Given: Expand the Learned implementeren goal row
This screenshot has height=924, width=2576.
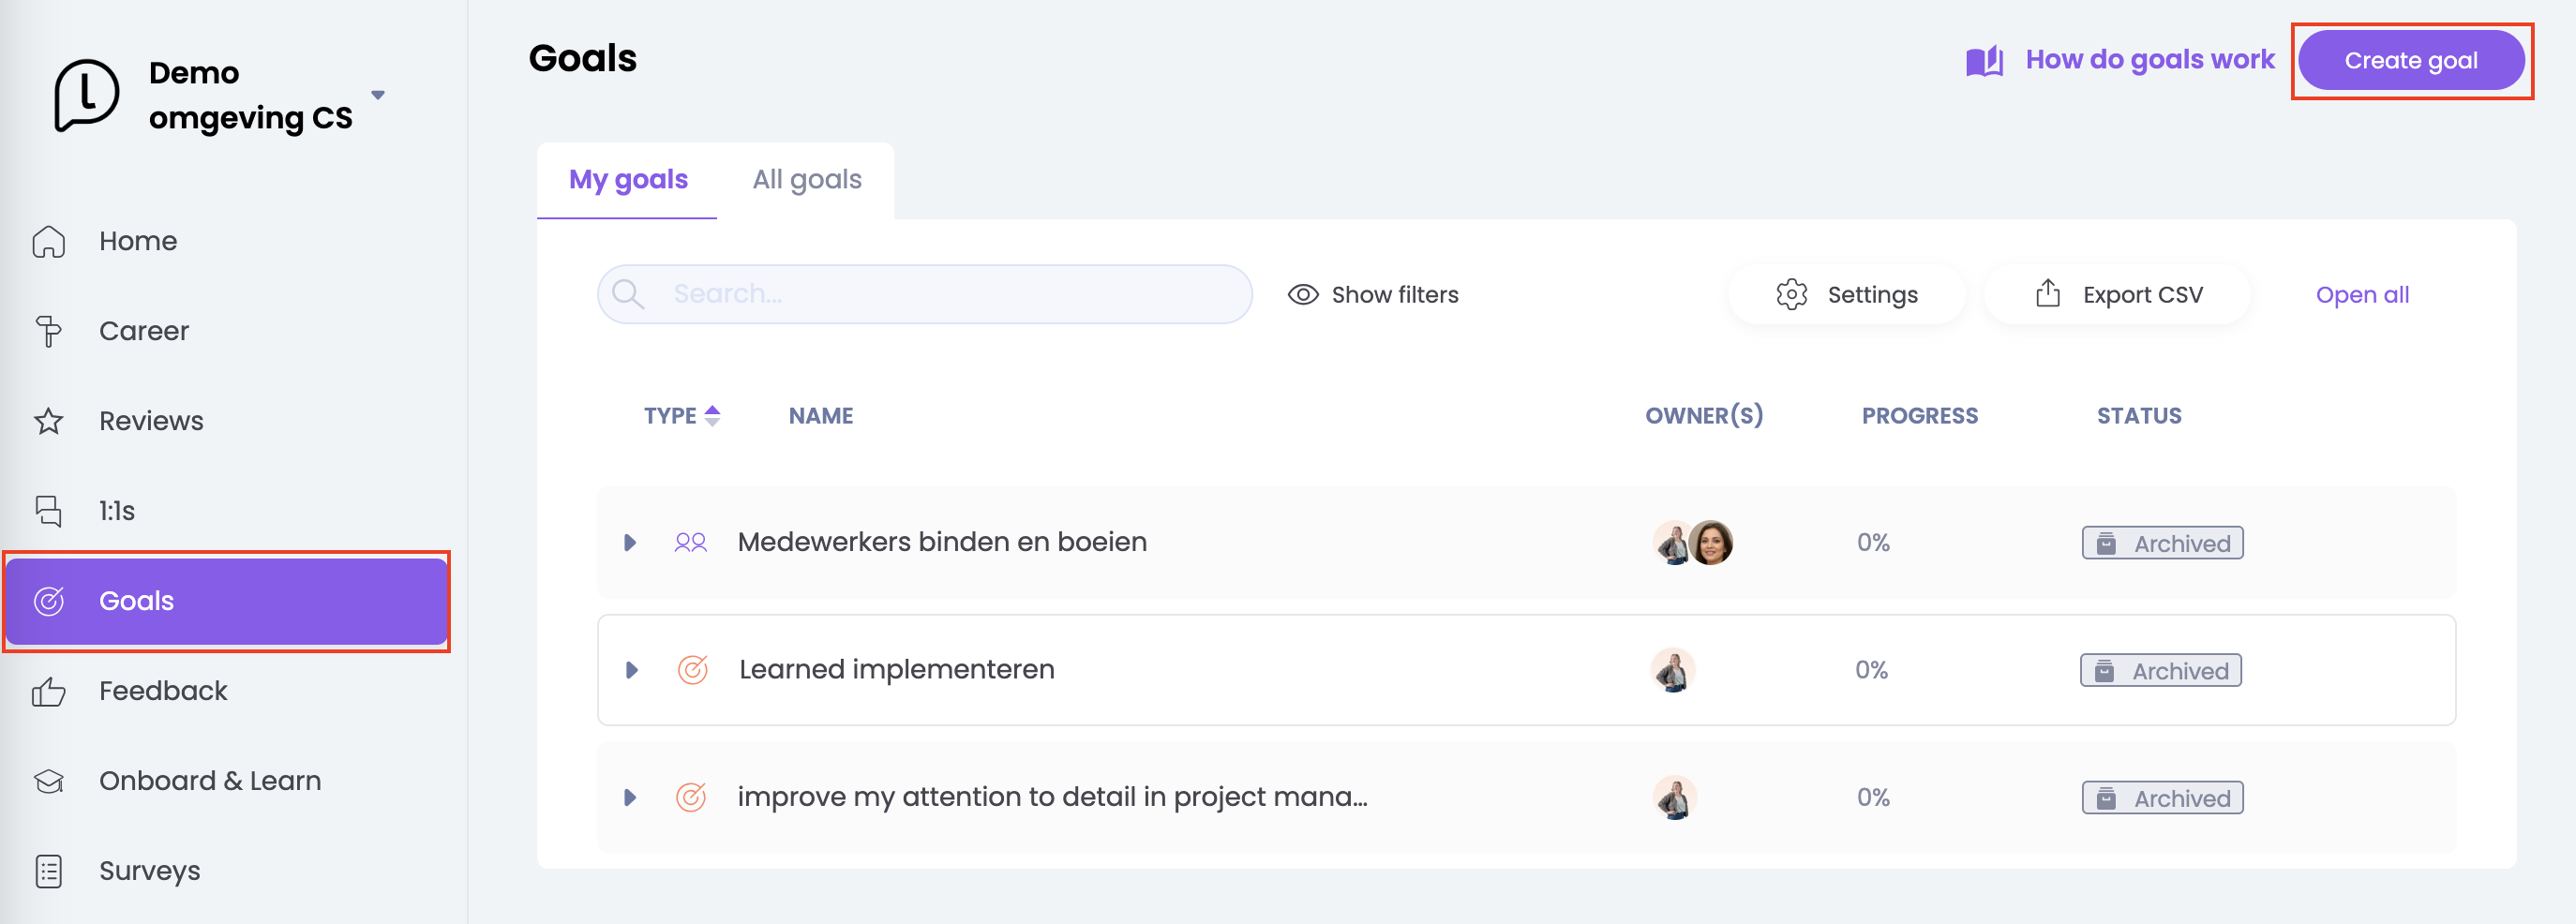Looking at the screenshot, I should (x=631, y=670).
